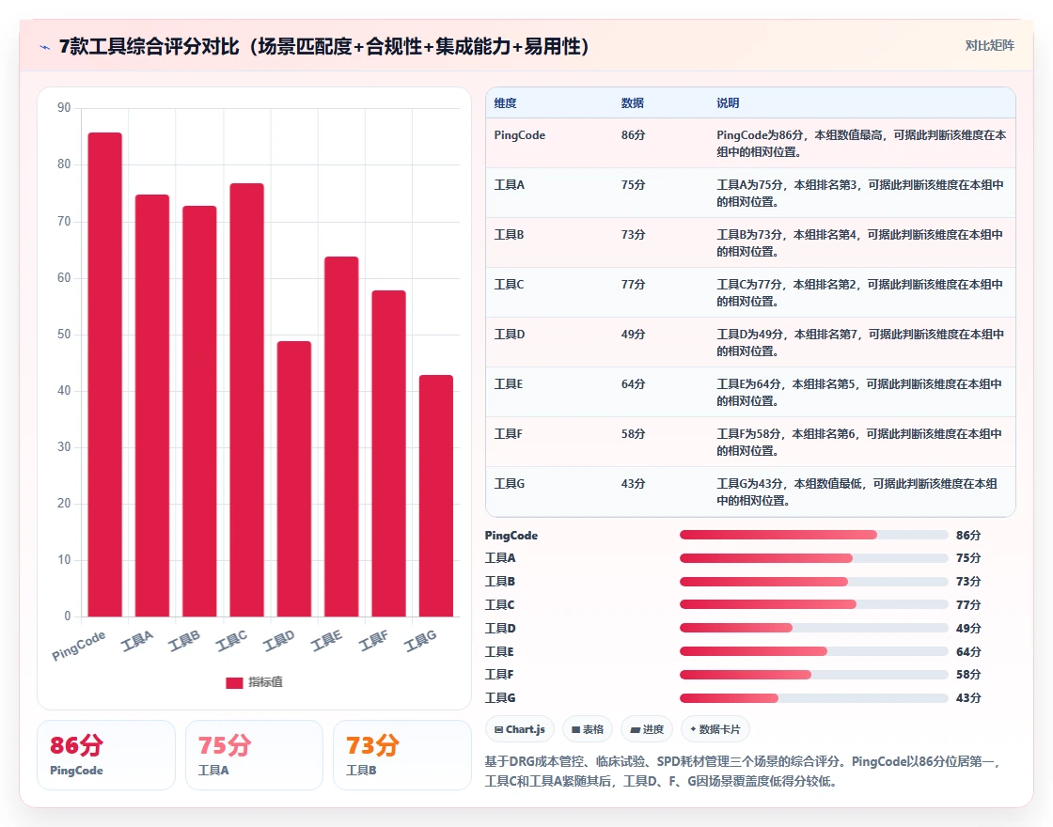Screen dimensions: 1053x827
Task: Click the summary paragraph about DRG成本管控
Action: point(744,772)
